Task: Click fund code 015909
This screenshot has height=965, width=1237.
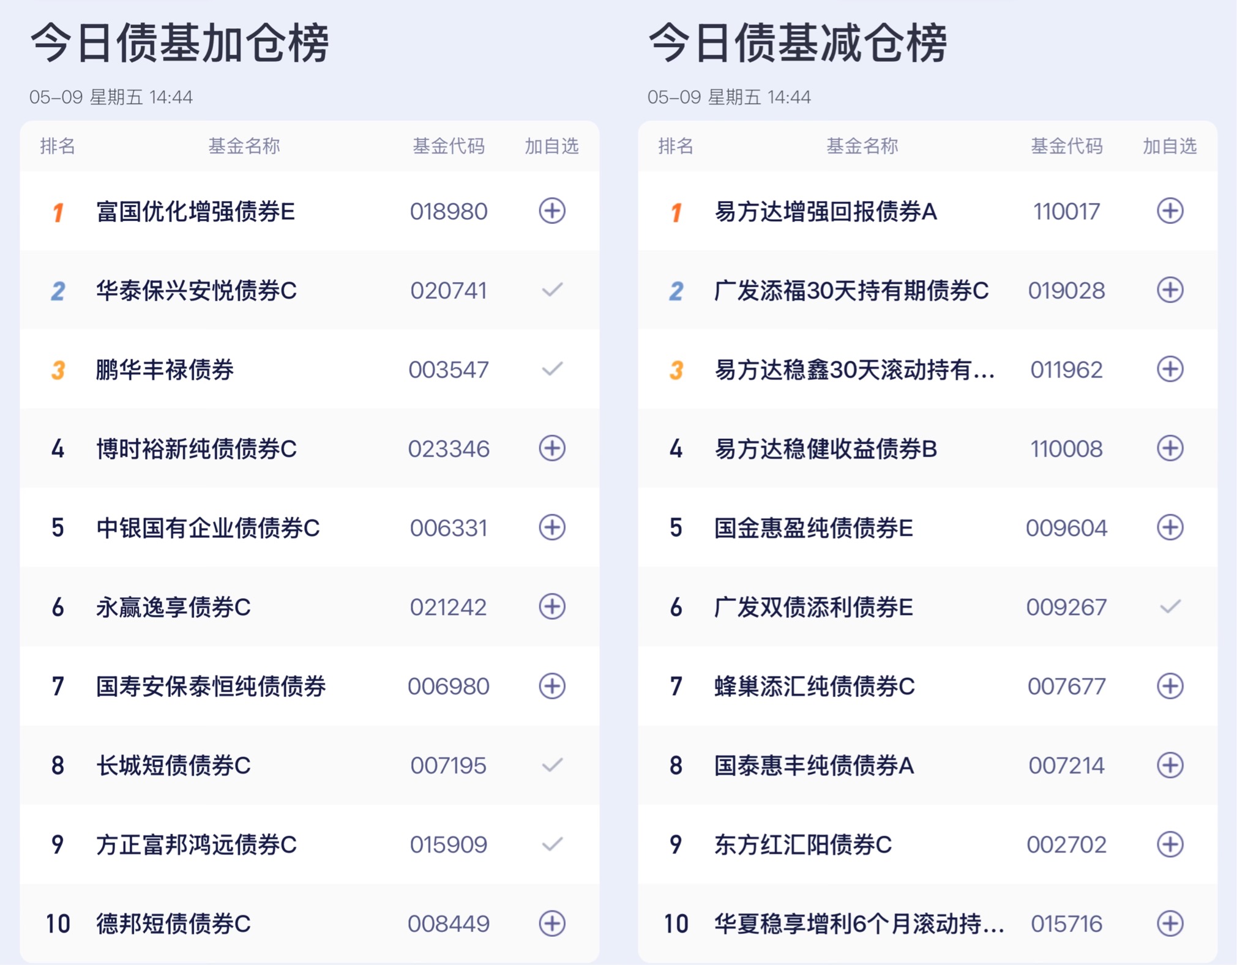Action: click(x=449, y=845)
